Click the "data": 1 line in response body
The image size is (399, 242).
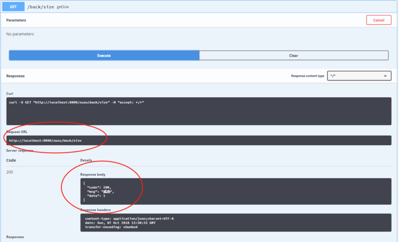coord(96,196)
